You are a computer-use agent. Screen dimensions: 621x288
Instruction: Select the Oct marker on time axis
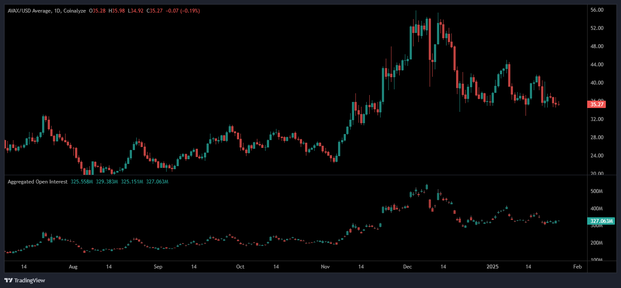coord(240,266)
